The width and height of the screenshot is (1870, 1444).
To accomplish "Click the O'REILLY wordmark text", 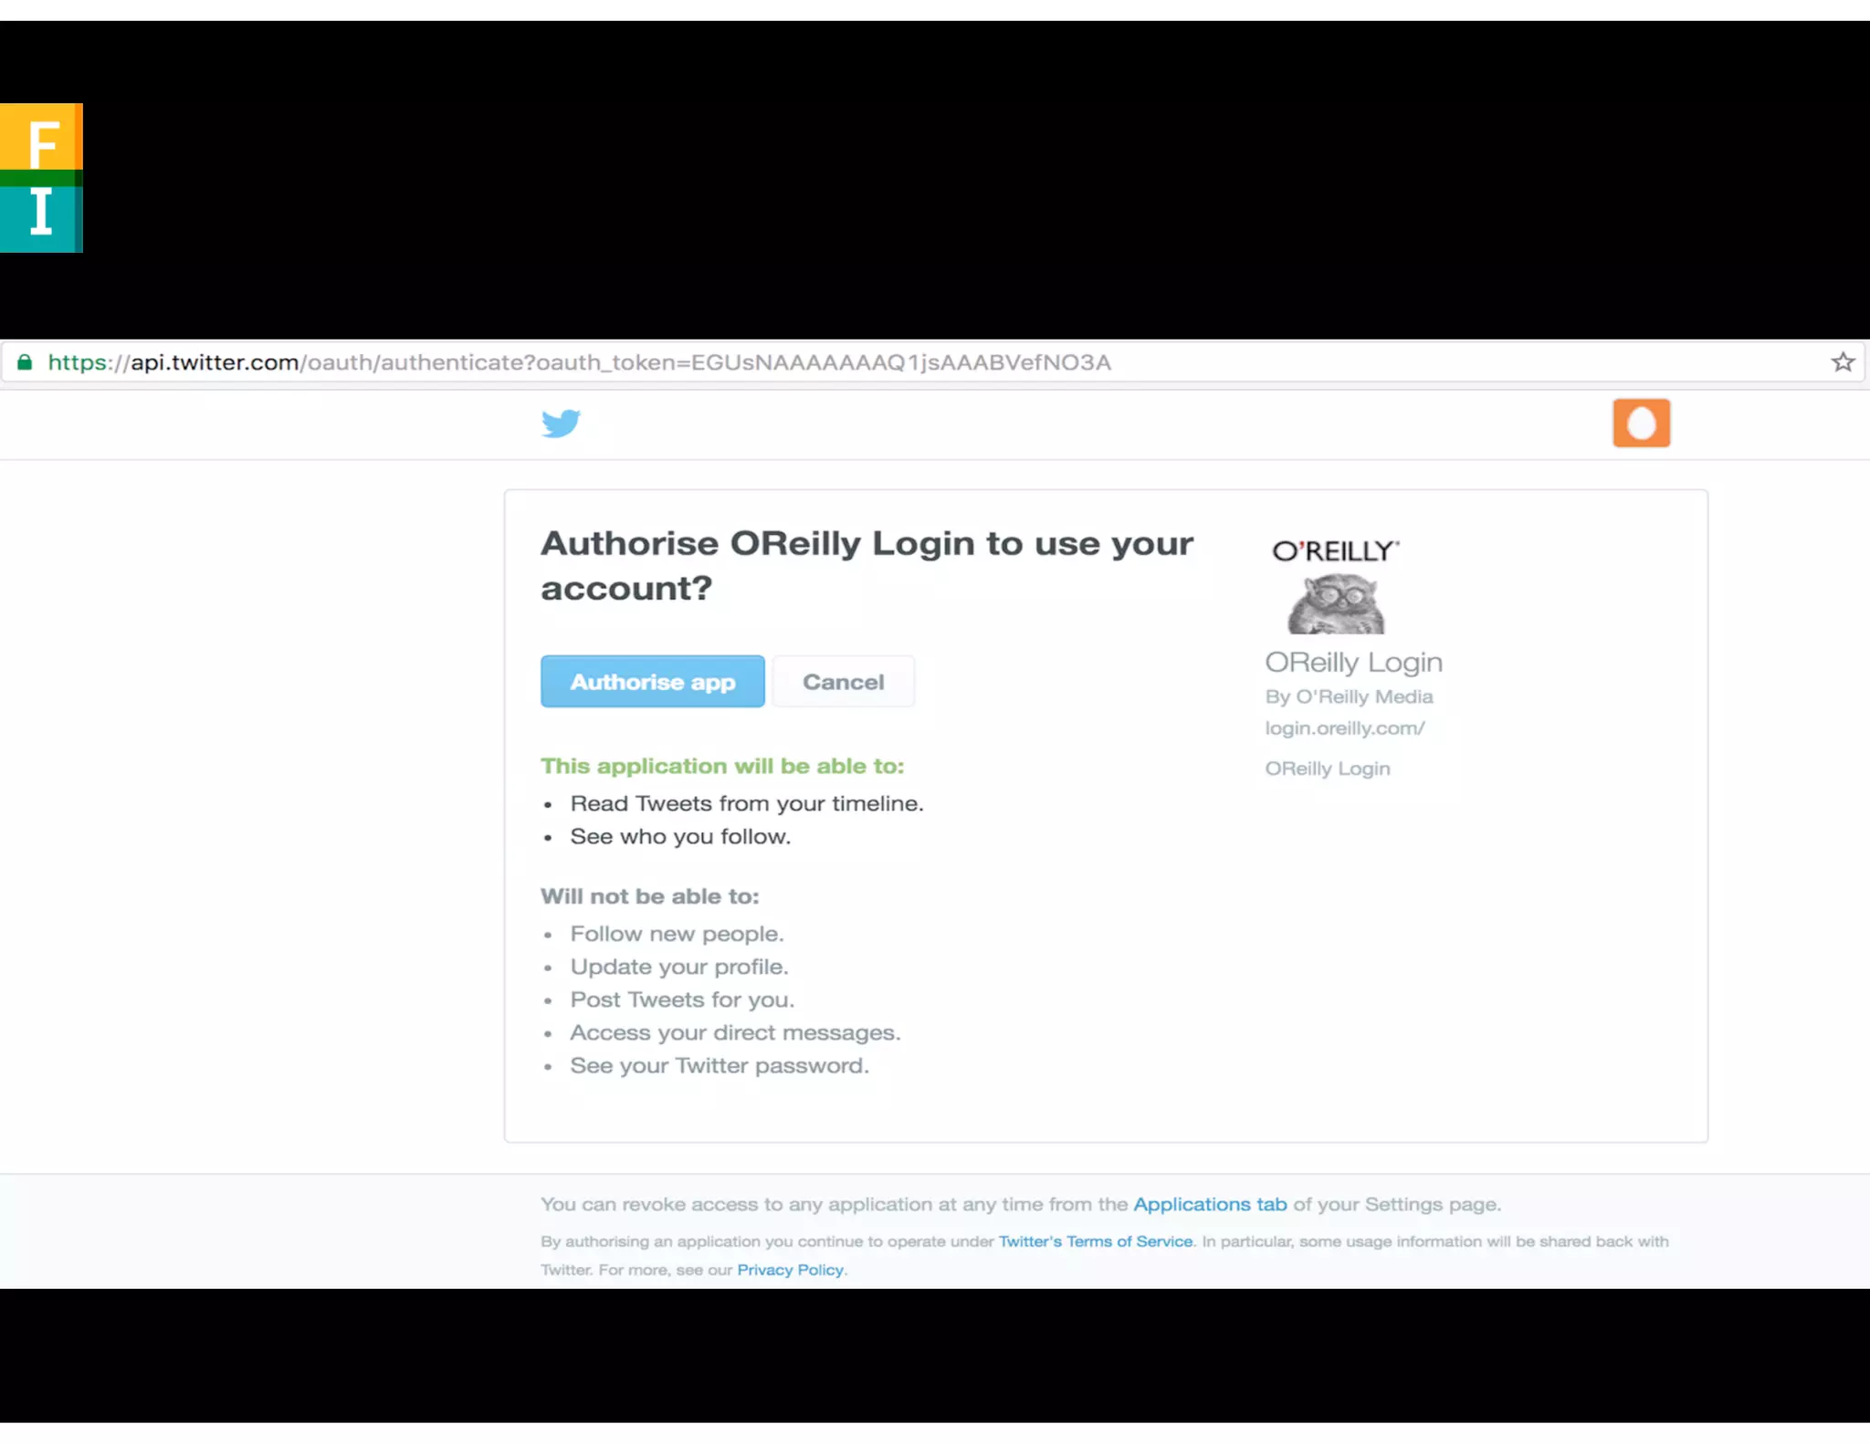I will [1336, 550].
